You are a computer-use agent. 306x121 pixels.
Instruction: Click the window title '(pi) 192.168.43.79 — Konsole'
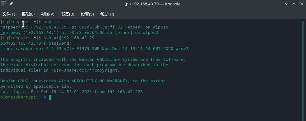[152, 4]
